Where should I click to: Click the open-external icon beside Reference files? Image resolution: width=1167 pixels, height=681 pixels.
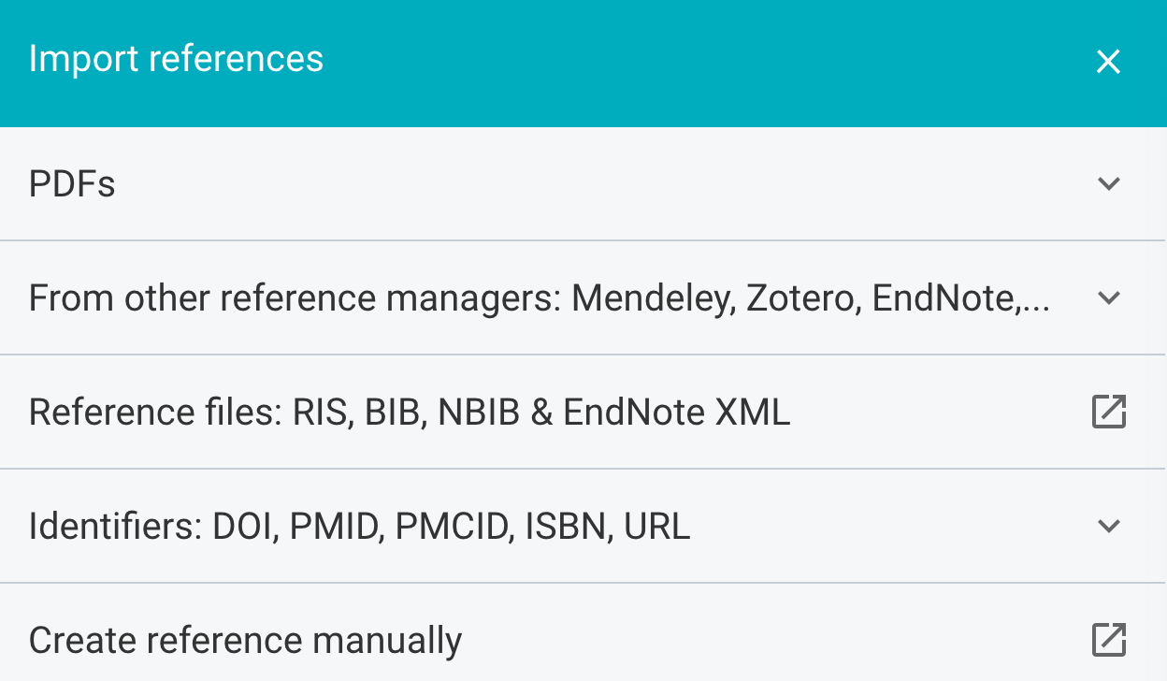(1108, 413)
